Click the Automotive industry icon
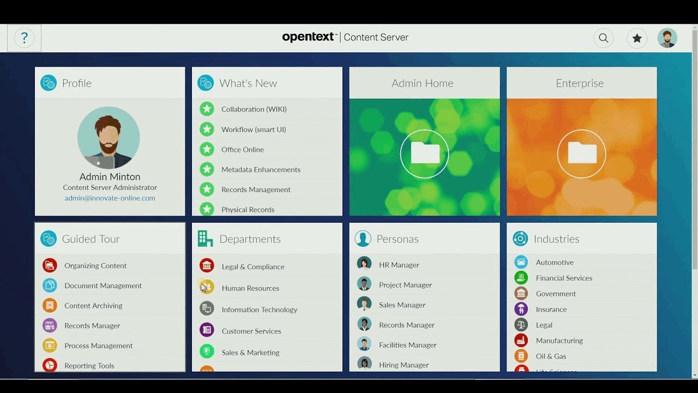698x393 pixels. [x=521, y=262]
